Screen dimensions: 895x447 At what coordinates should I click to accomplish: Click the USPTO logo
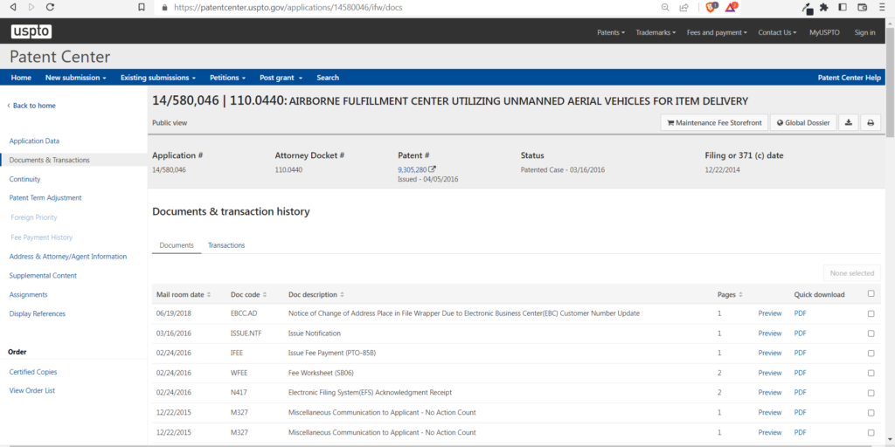(31, 32)
